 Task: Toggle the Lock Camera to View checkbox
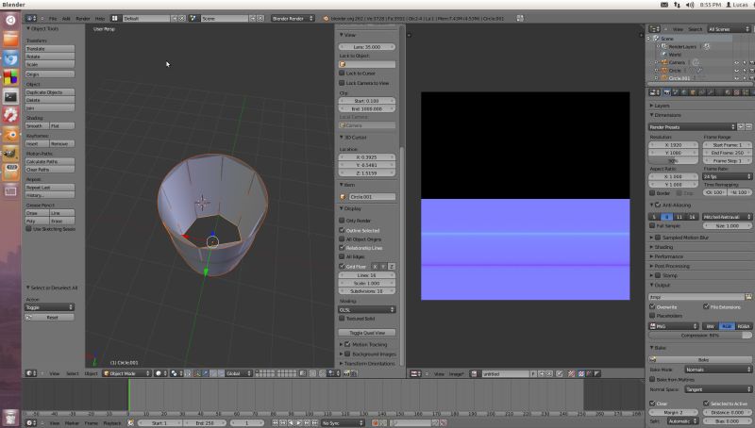(x=342, y=83)
